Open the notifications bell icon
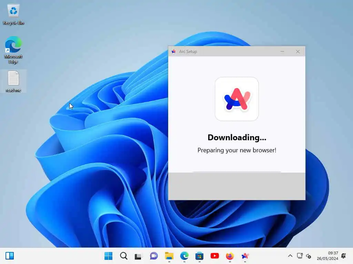Viewport: 353px width, 264px height. pyautogui.click(x=344, y=256)
